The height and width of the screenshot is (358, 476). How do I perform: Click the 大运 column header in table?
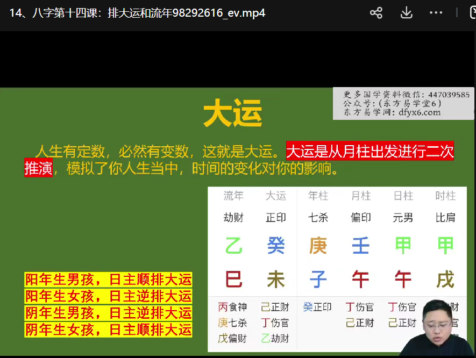[276, 196]
